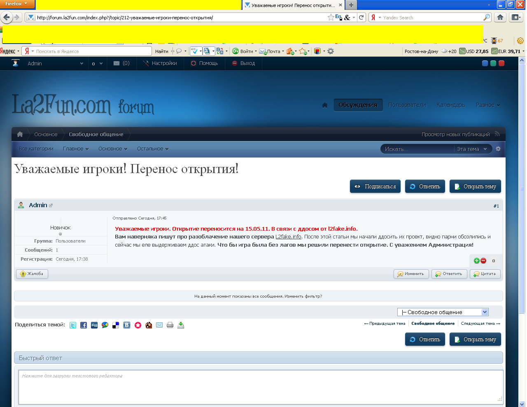The height and width of the screenshot is (407, 527).
Task: Share topic on Facebook
Action: 84,325
